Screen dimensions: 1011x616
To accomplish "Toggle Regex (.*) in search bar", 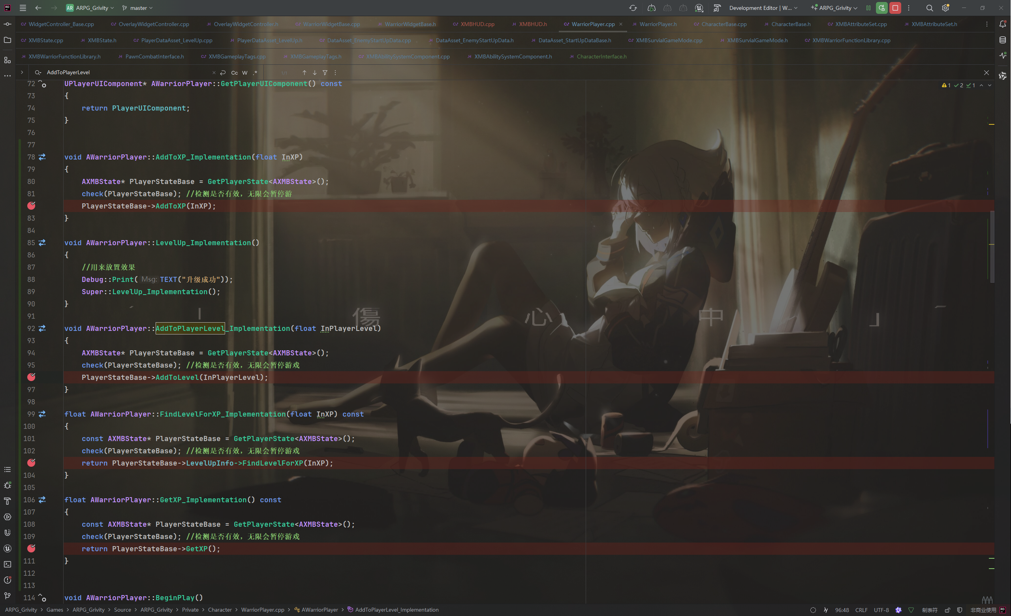I will [x=255, y=73].
